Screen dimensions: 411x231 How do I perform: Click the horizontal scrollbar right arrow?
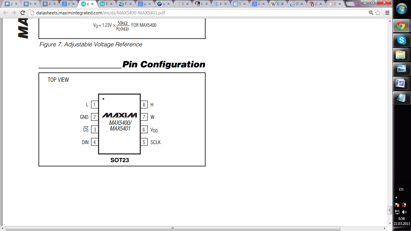[385, 228]
